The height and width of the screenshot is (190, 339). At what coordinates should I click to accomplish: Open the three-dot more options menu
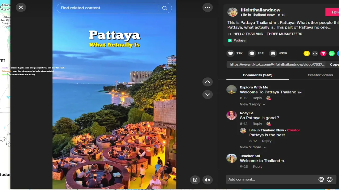click(208, 7)
